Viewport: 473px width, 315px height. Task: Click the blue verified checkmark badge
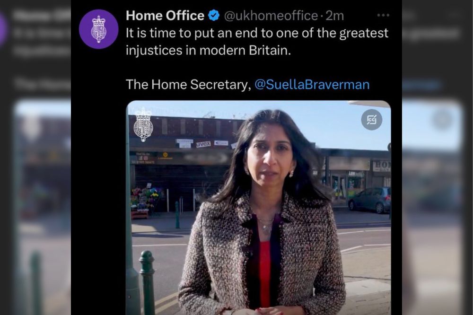(214, 16)
